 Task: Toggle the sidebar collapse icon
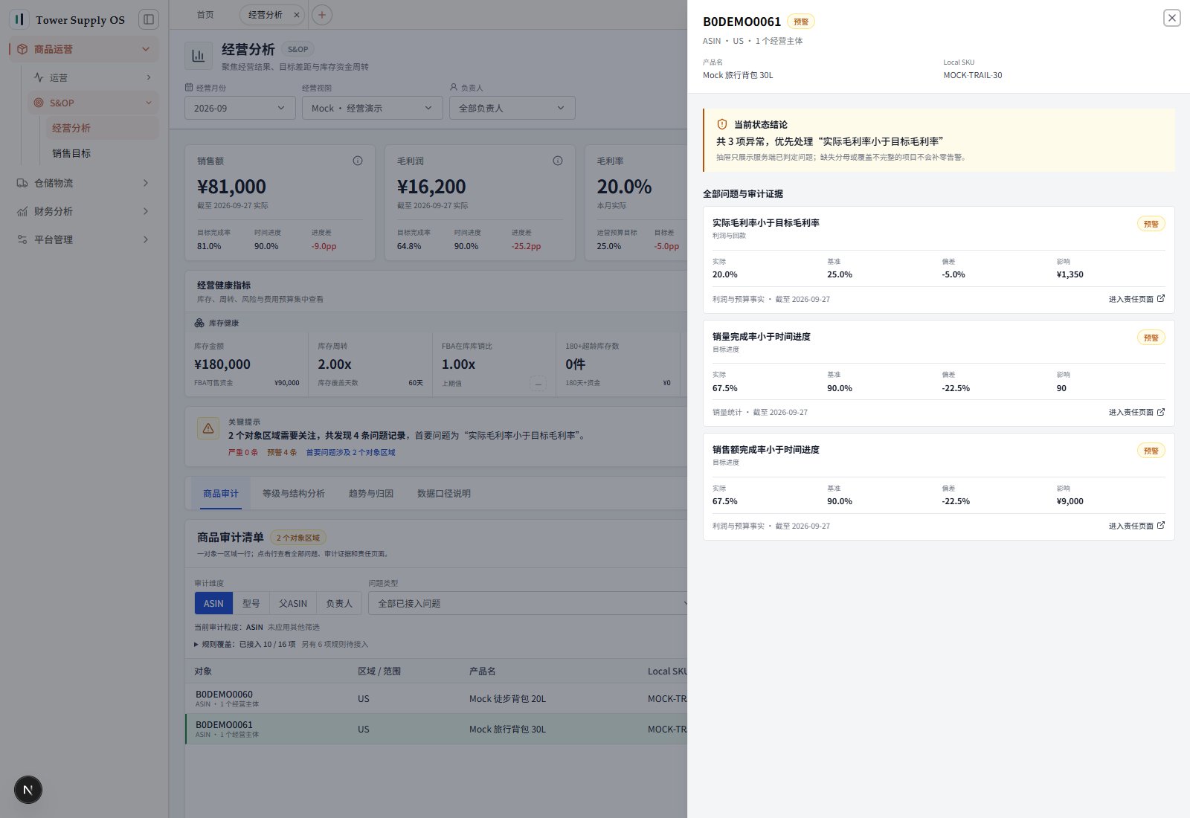click(149, 19)
